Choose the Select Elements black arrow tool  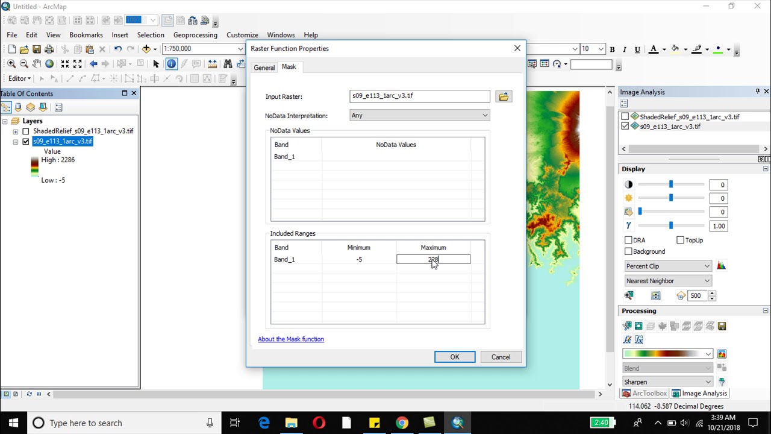point(156,64)
